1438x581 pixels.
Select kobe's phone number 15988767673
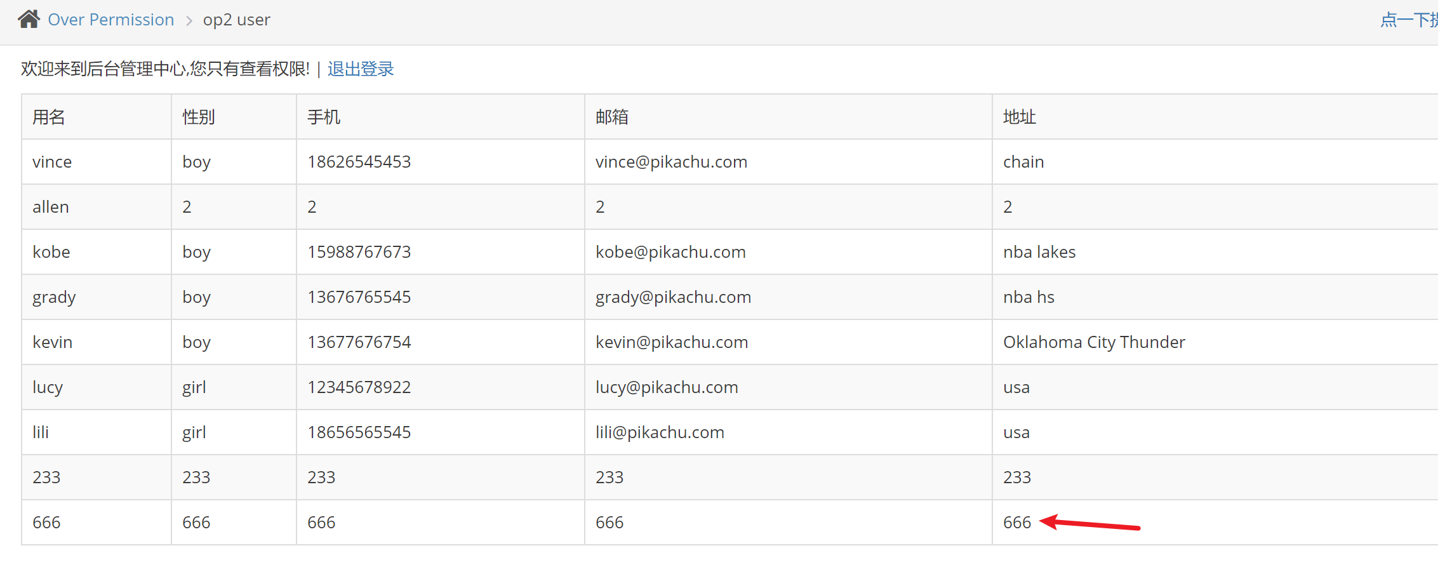tap(359, 252)
